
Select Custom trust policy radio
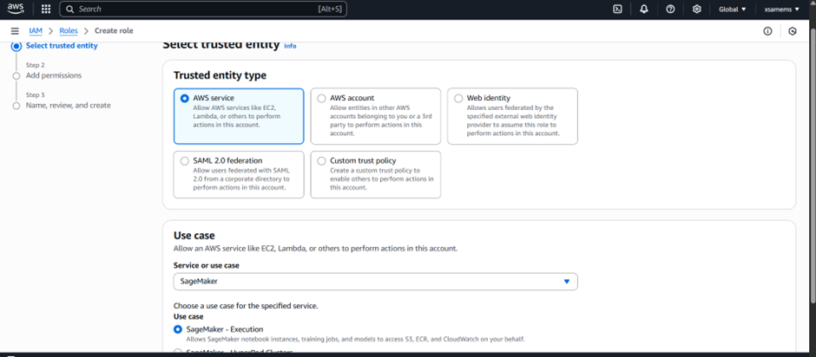(321, 161)
